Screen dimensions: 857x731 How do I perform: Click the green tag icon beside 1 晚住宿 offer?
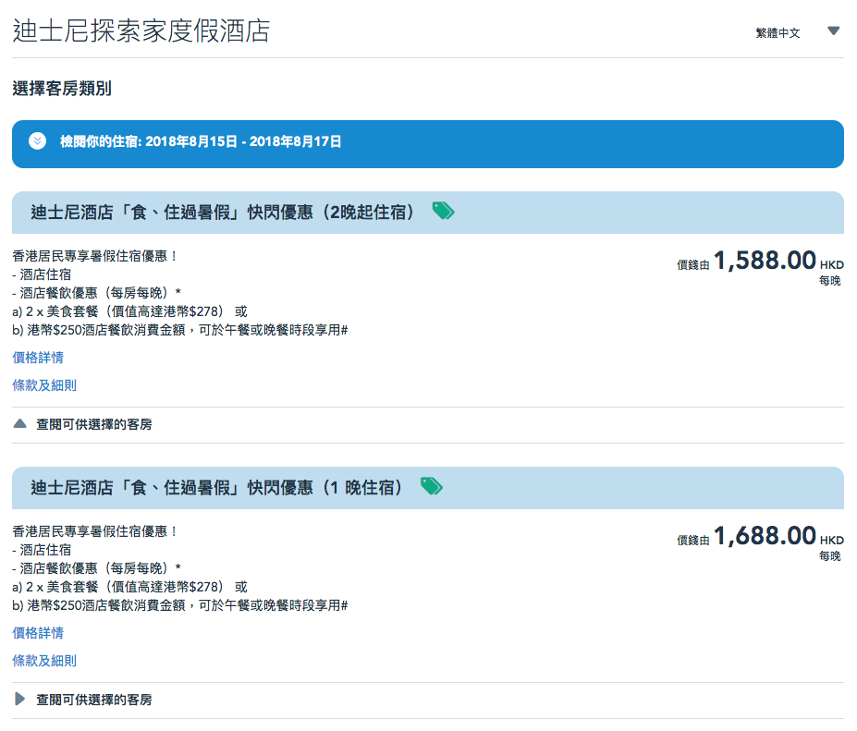pos(431,486)
